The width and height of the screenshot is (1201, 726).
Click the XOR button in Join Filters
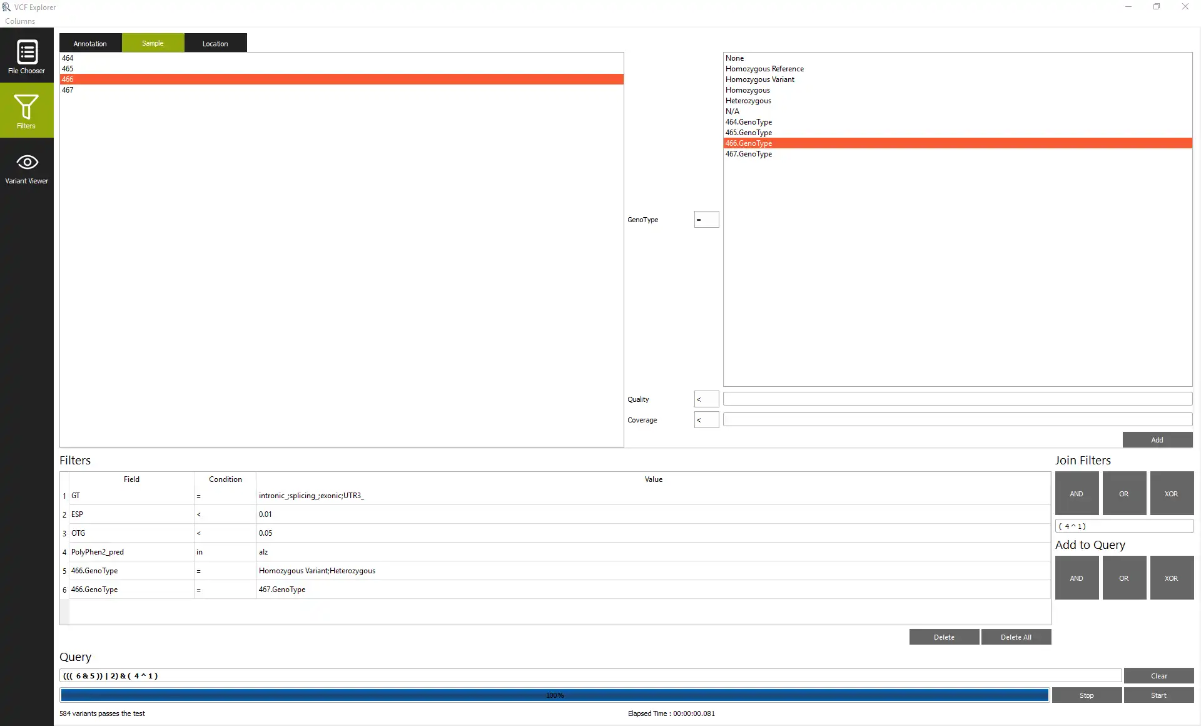1171,493
